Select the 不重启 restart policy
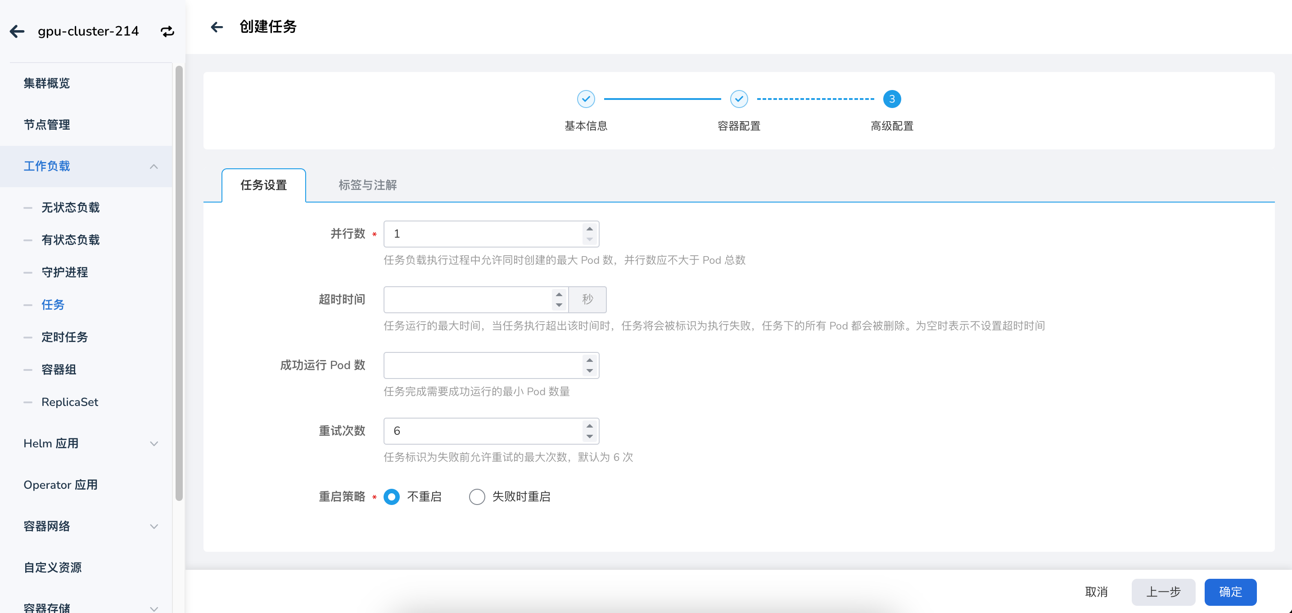1292x613 pixels. pyautogui.click(x=392, y=496)
